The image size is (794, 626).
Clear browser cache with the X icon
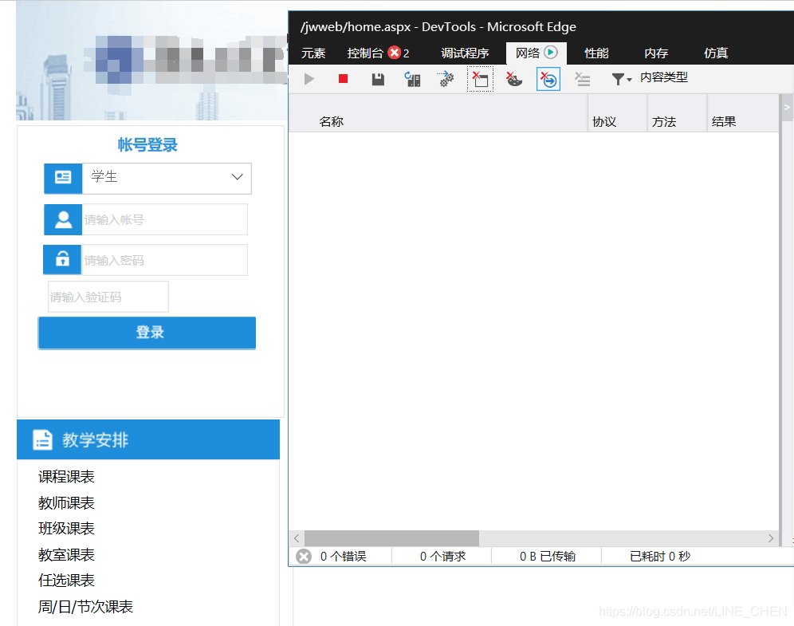pyautogui.click(x=514, y=79)
